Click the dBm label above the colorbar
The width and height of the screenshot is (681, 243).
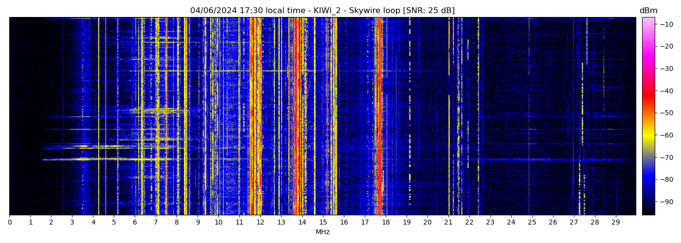click(x=648, y=11)
